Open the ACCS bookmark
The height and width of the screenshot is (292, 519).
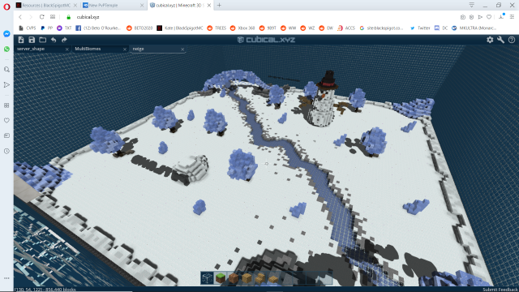[346, 28]
